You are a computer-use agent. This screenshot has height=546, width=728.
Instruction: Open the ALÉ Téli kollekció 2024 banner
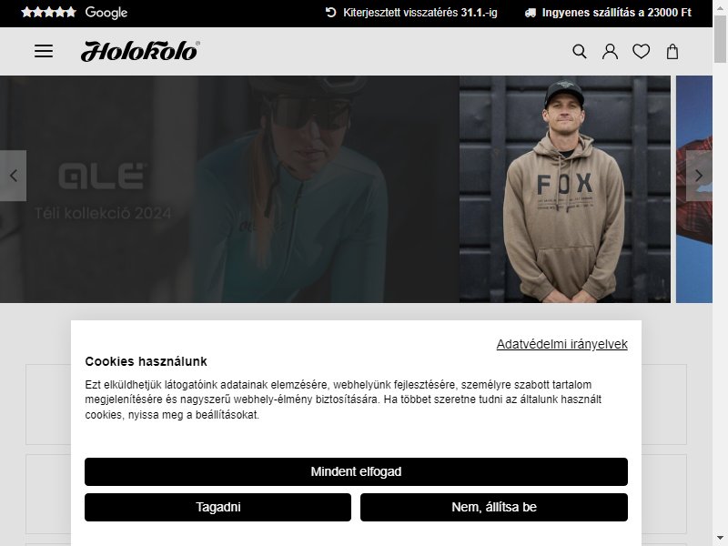click(x=229, y=189)
